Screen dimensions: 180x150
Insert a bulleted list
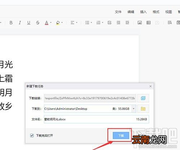(87, 23)
